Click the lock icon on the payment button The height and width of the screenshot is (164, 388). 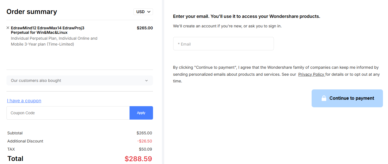click(x=324, y=98)
